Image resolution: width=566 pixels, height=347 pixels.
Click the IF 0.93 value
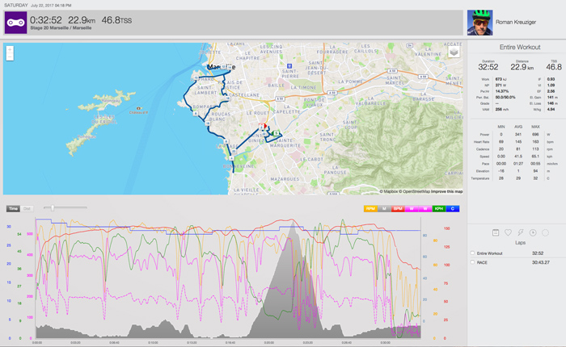pyautogui.click(x=551, y=79)
